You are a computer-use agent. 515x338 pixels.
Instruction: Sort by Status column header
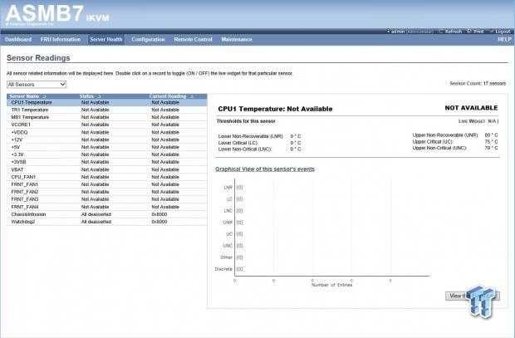pyautogui.click(x=90, y=96)
